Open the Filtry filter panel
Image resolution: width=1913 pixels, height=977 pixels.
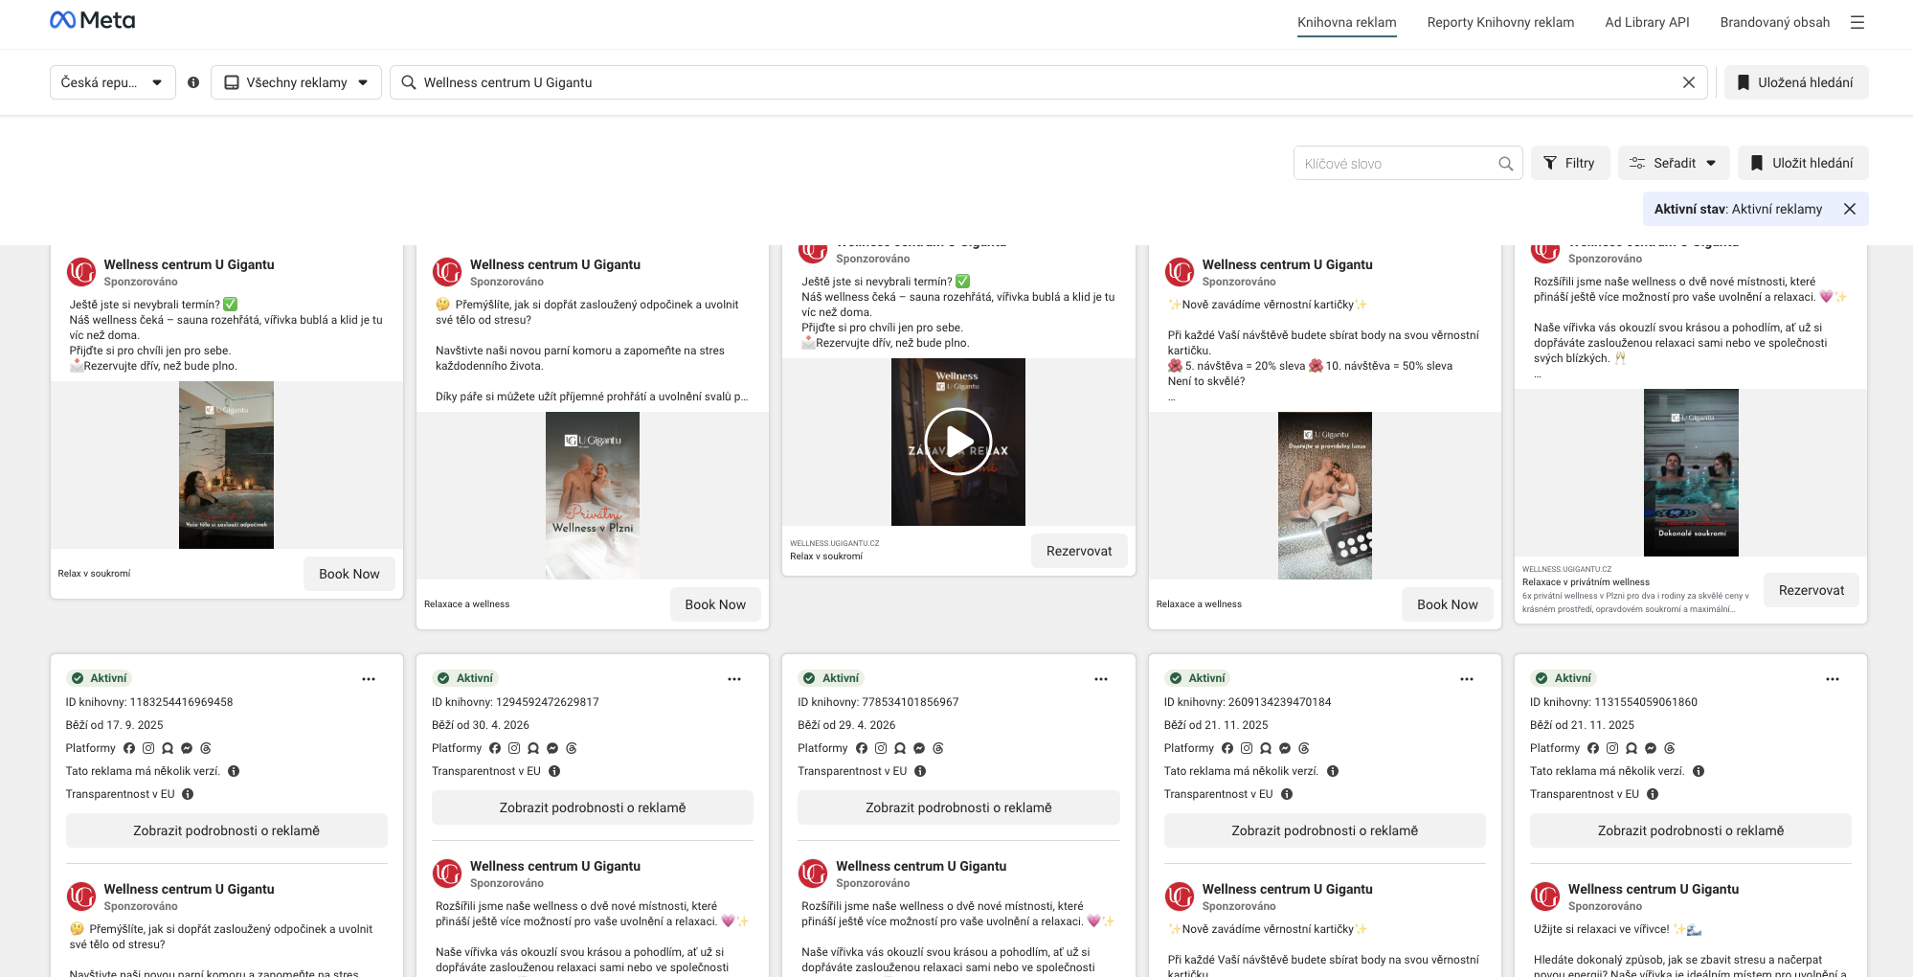[1570, 163]
